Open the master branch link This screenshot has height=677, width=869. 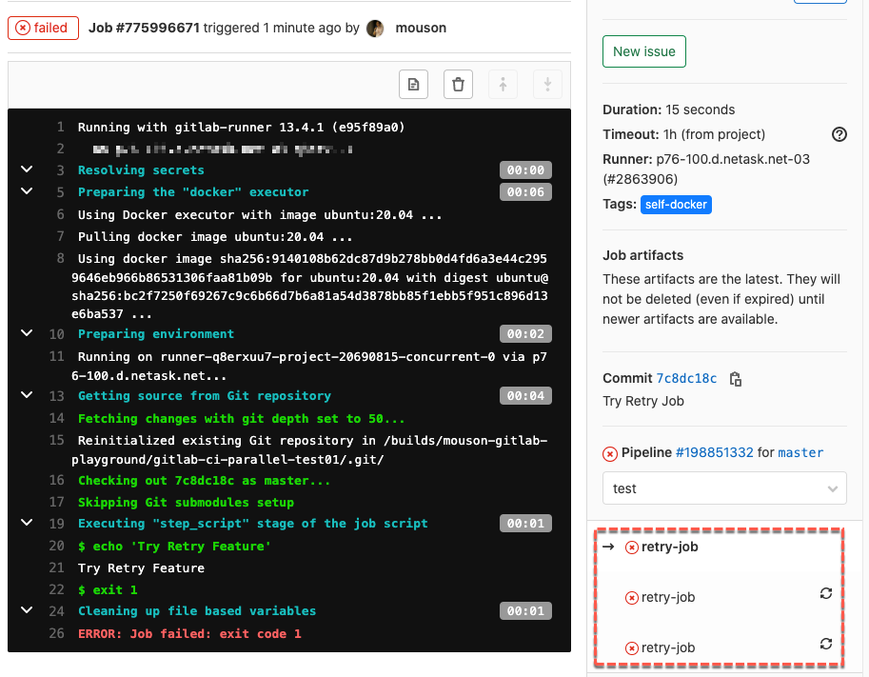[800, 452]
